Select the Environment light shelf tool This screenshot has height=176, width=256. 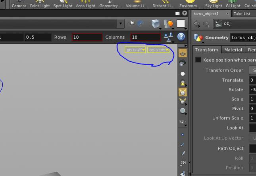coord(190,4)
